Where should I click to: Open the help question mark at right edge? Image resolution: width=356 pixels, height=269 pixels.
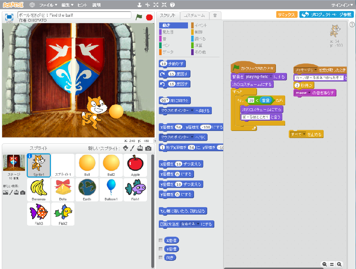click(352, 25)
